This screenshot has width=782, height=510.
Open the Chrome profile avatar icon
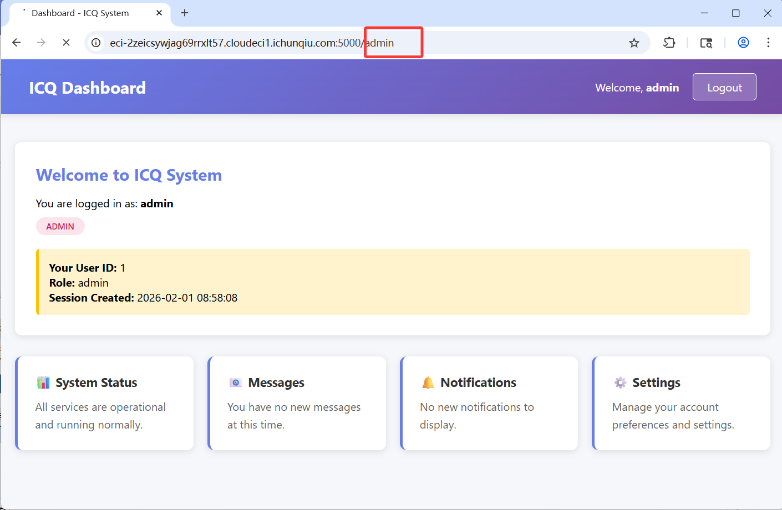743,43
